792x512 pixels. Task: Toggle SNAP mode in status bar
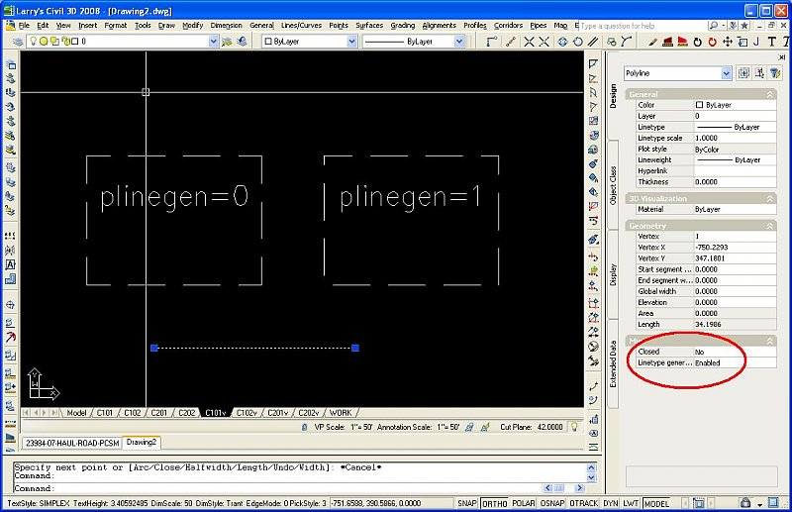(x=466, y=503)
